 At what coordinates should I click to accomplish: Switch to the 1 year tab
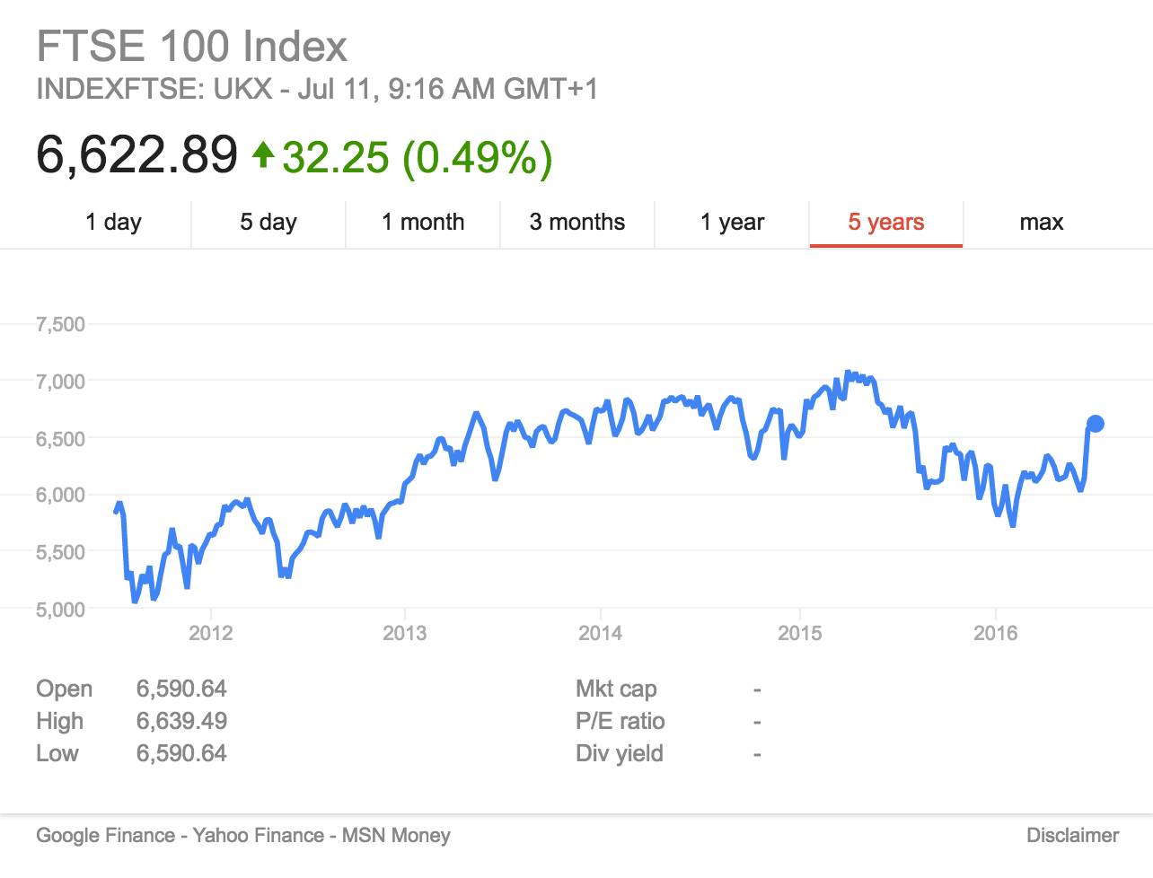click(x=732, y=223)
